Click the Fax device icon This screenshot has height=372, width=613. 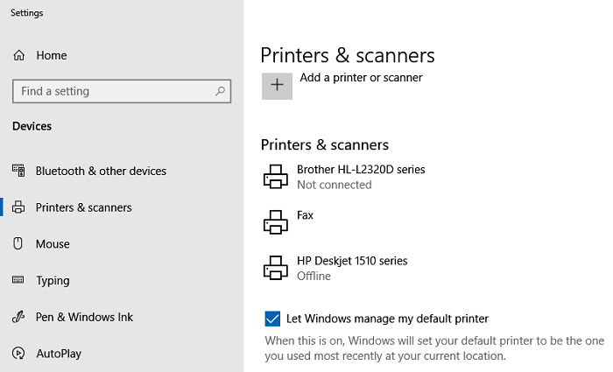[x=276, y=221]
